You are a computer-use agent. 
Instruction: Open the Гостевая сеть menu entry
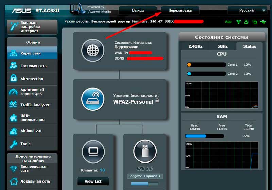click(x=32, y=66)
